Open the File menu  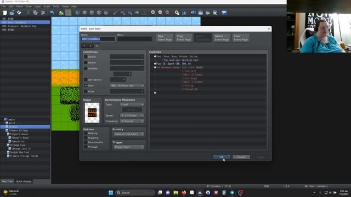[x=4, y=7]
